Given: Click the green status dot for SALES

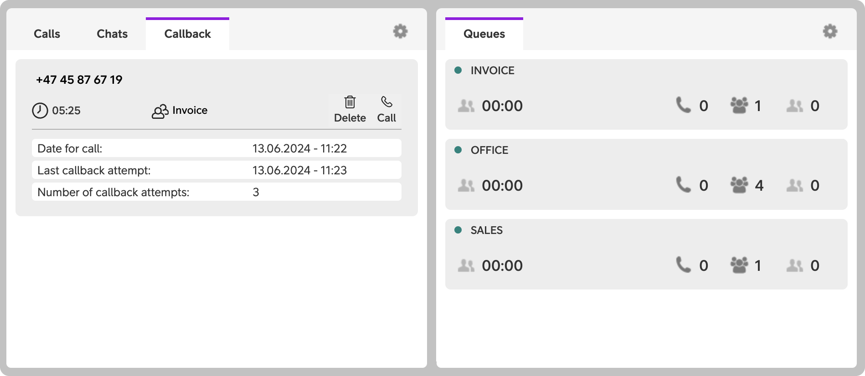Looking at the screenshot, I should [x=458, y=230].
